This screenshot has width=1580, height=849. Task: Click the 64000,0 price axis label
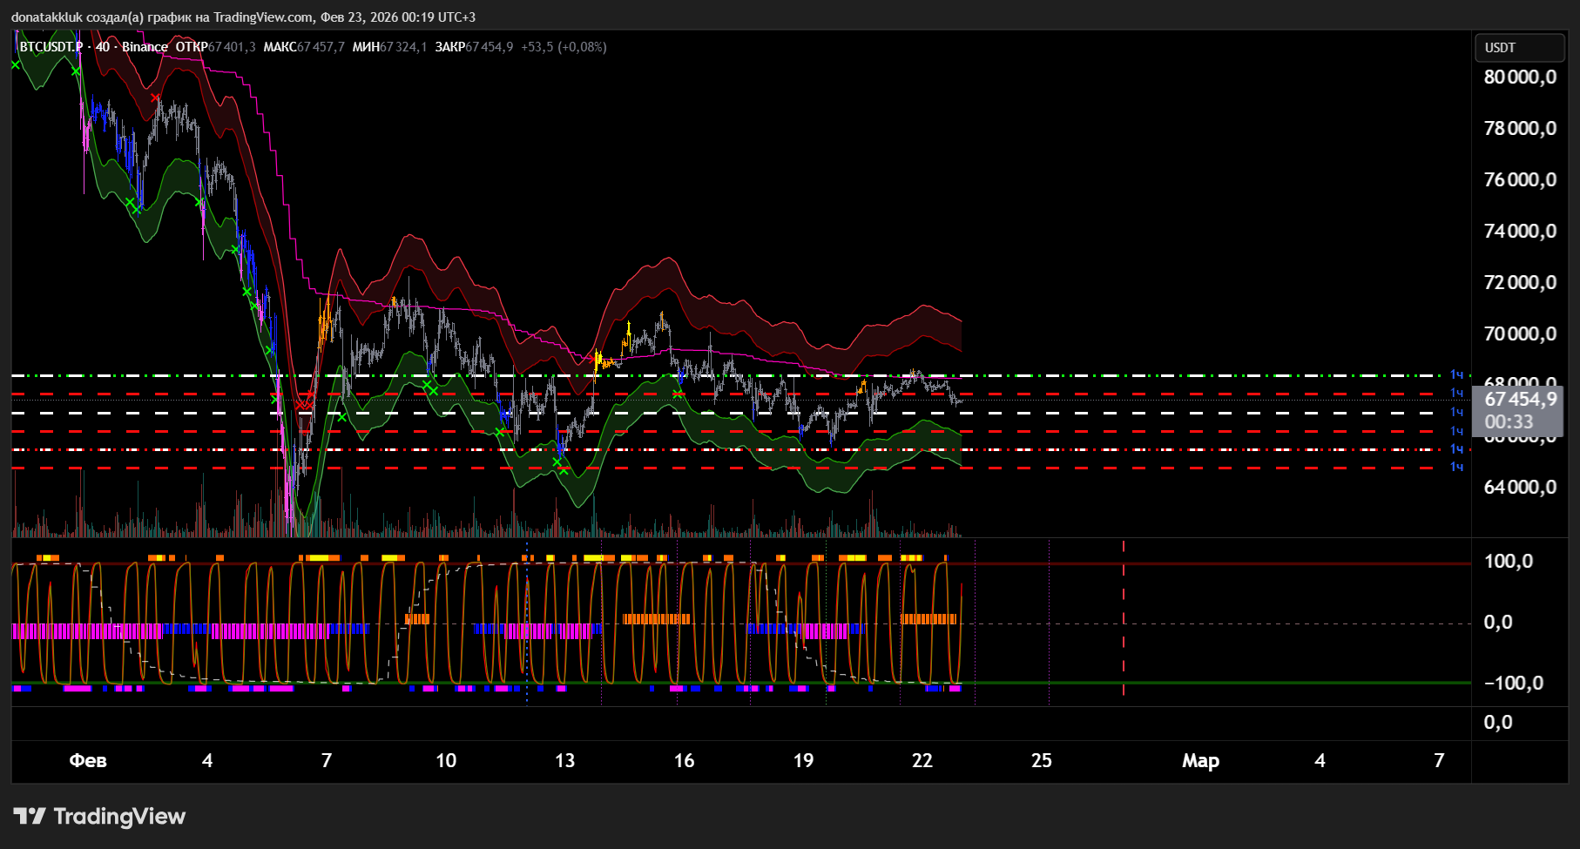click(1520, 488)
